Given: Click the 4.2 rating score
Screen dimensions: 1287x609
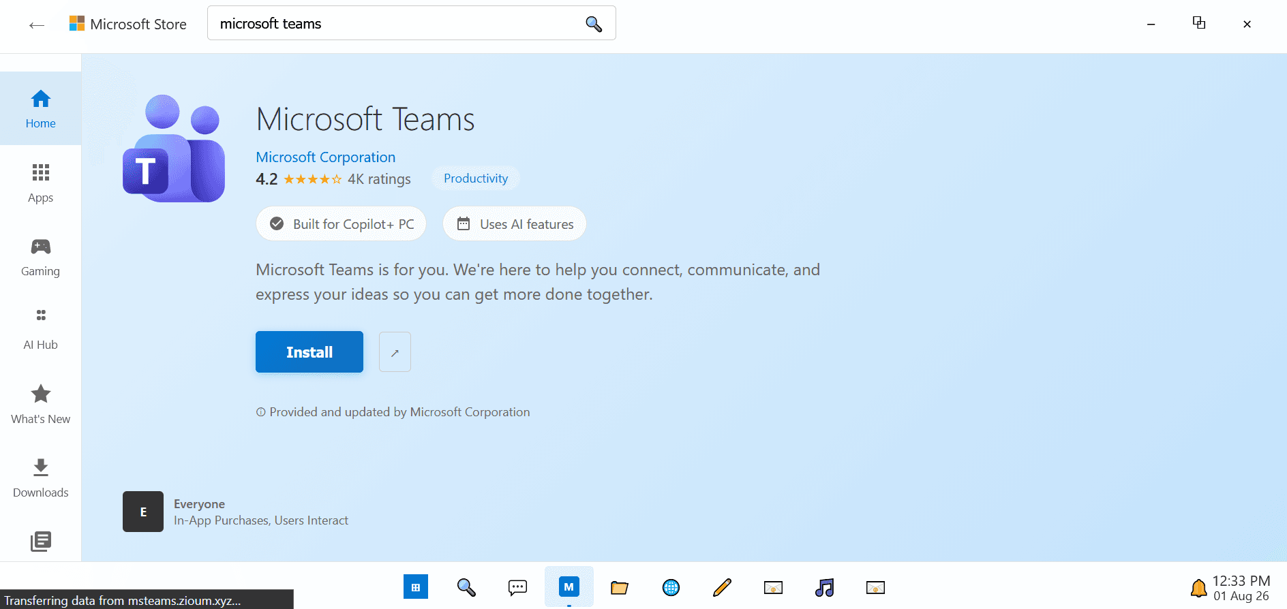Looking at the screenshot, I should pyautogui.click(x=267, y=179).
